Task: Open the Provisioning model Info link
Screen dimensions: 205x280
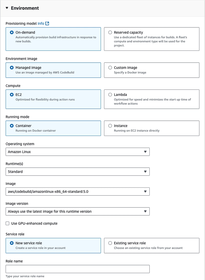Action: (41, 23)
